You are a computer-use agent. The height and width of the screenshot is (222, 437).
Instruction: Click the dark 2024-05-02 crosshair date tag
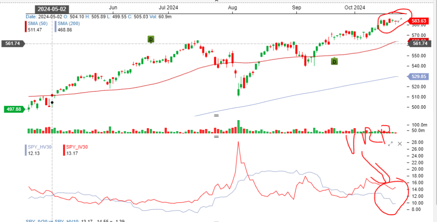(x=52, y=9)
